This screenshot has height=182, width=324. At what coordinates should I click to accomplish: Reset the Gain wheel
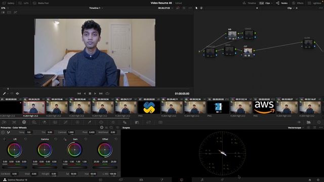(x=86, y=139)
